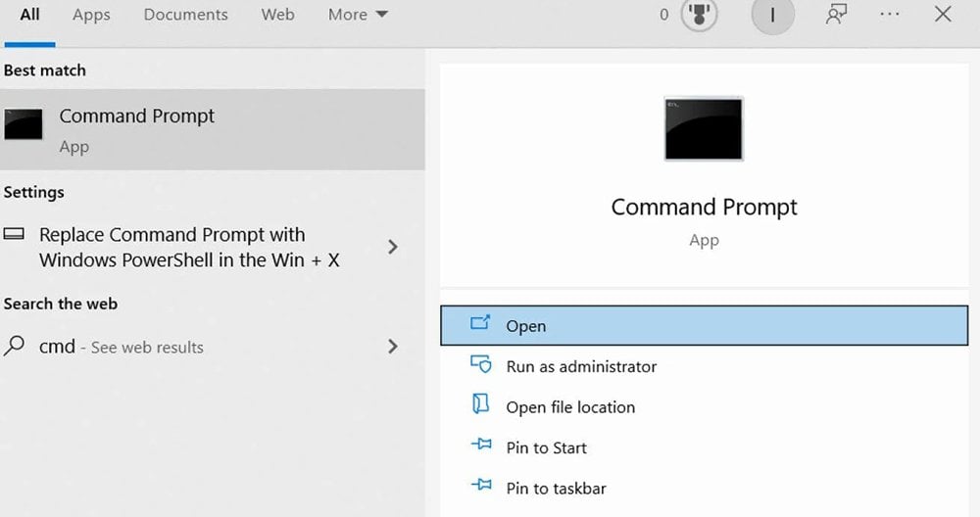The image size is (980, 517).
Task: Click the Open action icon
Action: click(480, 323)
